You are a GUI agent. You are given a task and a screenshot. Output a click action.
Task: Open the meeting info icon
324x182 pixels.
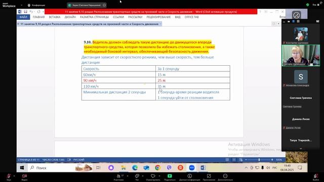[x=189, y=176]
